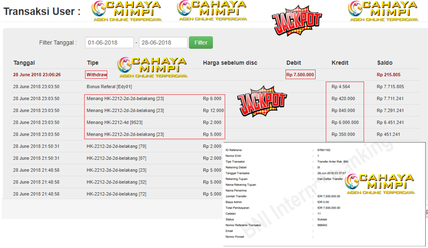The width and height of the screenshot is (428, 248).
Task: Click the end date field showing 28-06-2018
Action: click(x=163, y=43)
